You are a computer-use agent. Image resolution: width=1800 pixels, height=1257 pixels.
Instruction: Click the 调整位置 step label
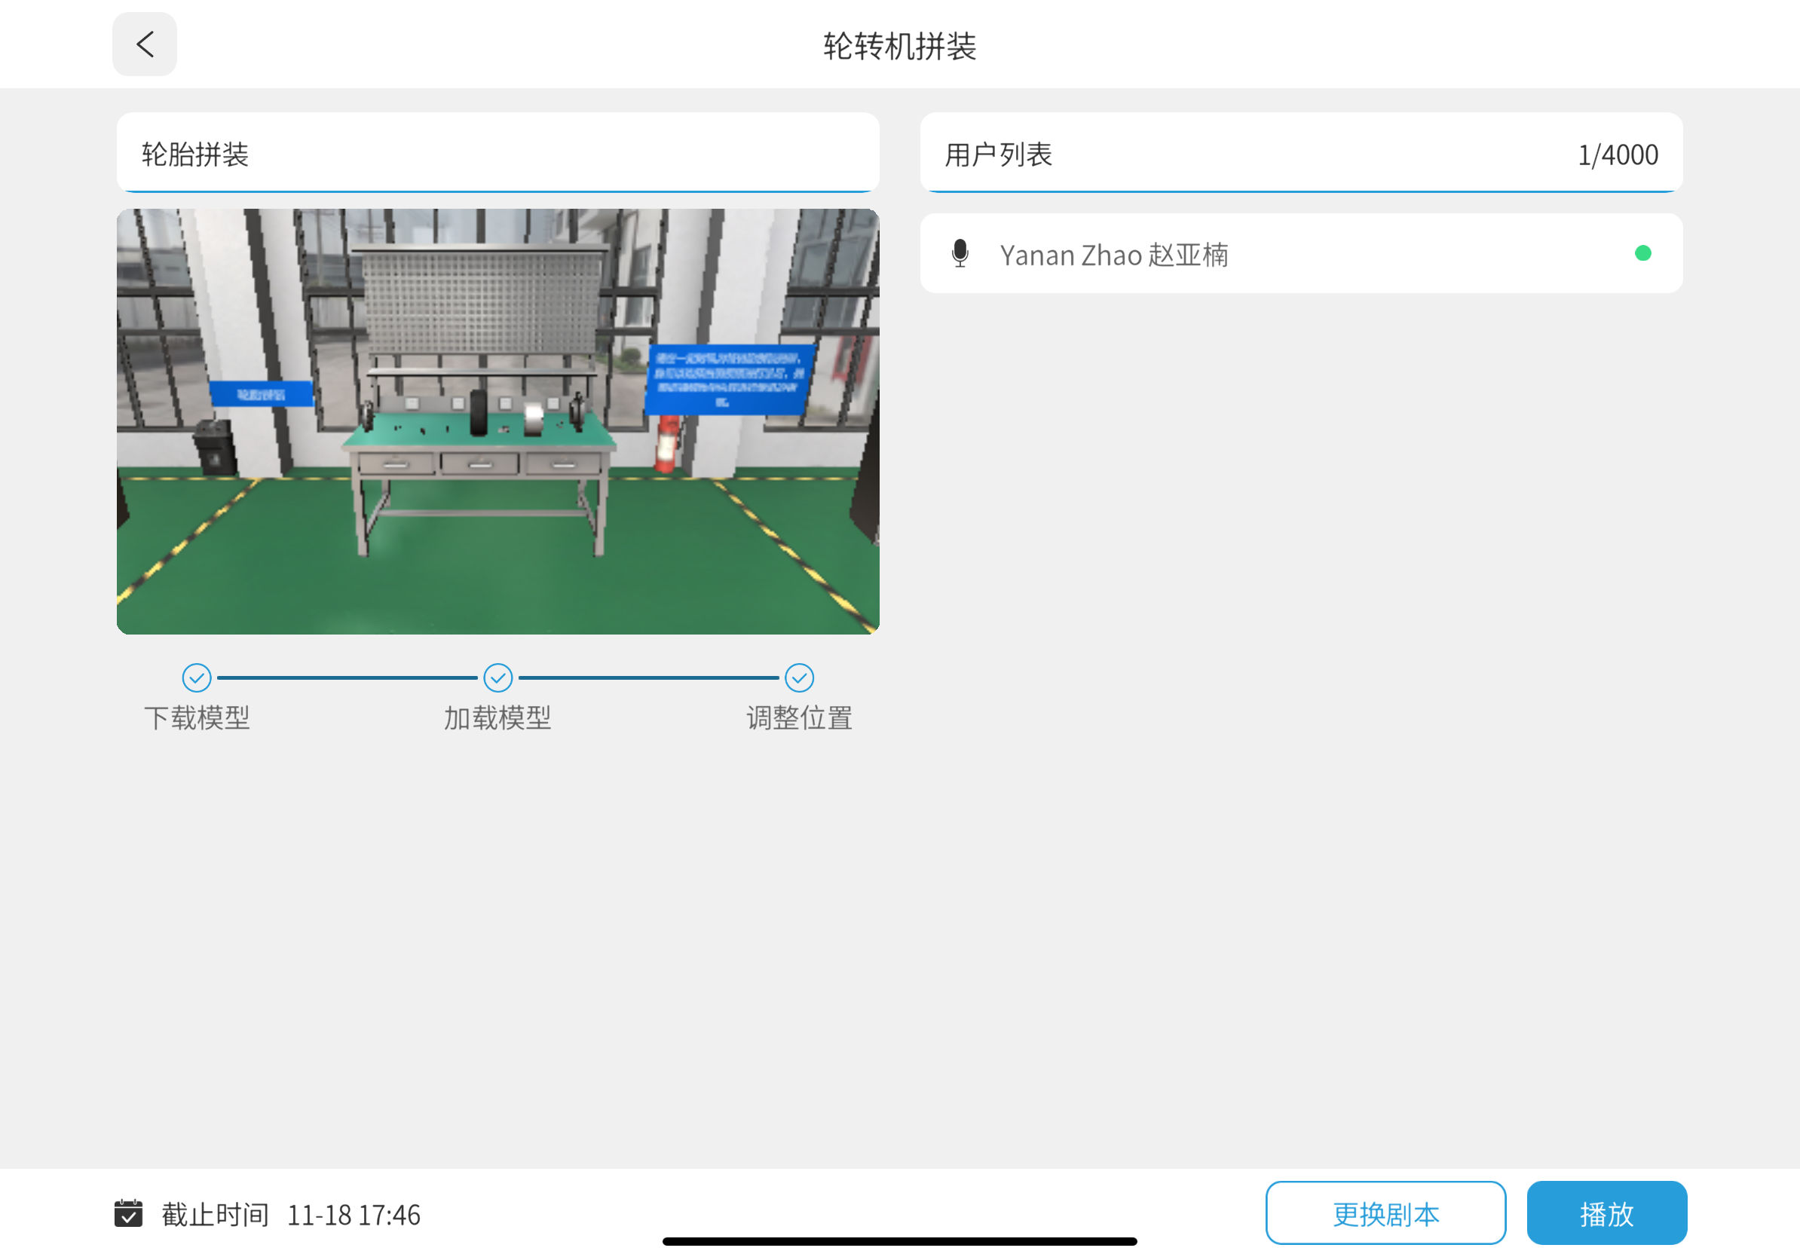pyautogui.click(x=799, y=717)
